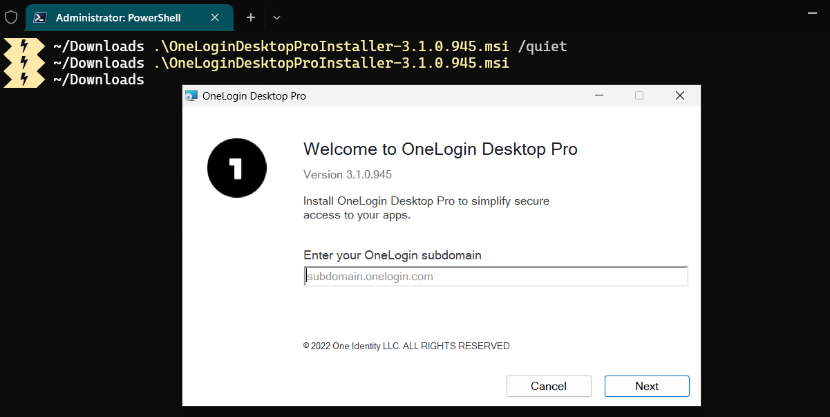Click the lightning bolt beside the second command
This screenshot has height=417, width=830.
click(24, 62)
